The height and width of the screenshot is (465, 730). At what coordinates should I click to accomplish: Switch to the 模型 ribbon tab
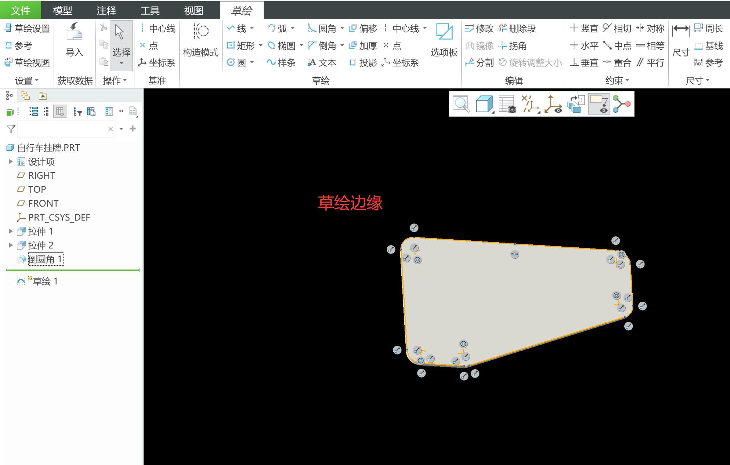point(62,10)
